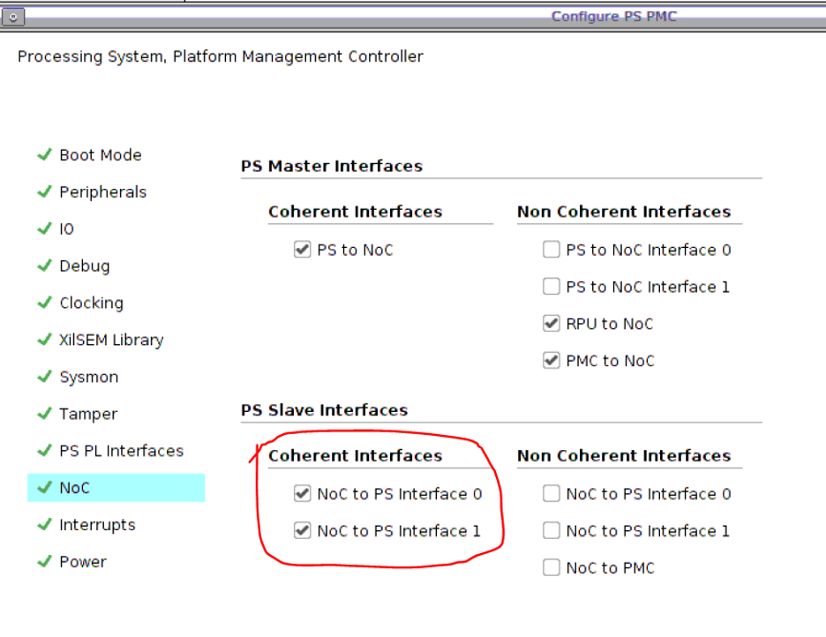
Task: Open the Sysmon settings page
Action: [x=88, y=378]
